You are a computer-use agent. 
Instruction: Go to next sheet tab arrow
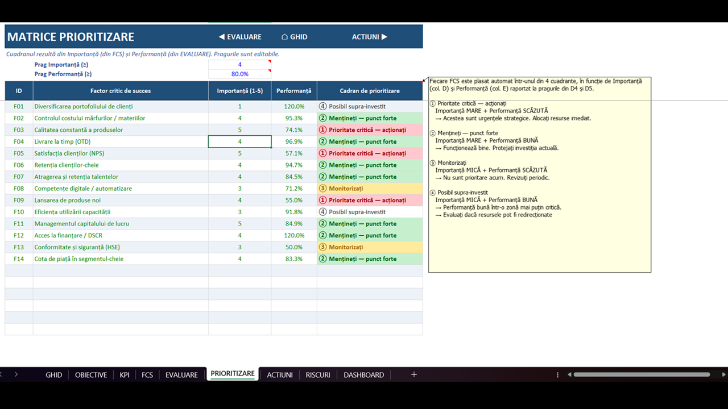click(x=16, y=374)
